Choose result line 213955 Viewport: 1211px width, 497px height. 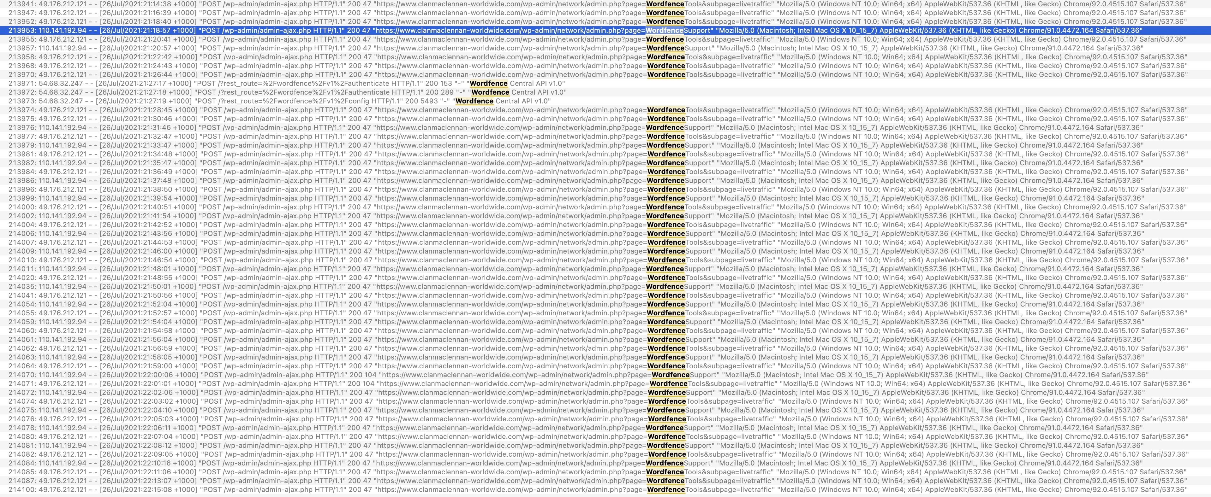[x=605, y=39]
